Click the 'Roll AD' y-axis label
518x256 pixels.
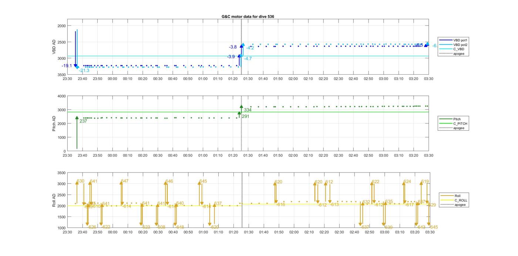(54, 200)
